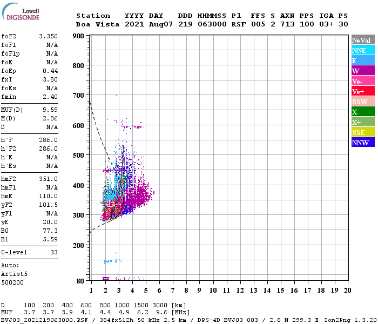
Task: Click the file name BVJ03_2021219063000.RSF
Action: point(44,320)
